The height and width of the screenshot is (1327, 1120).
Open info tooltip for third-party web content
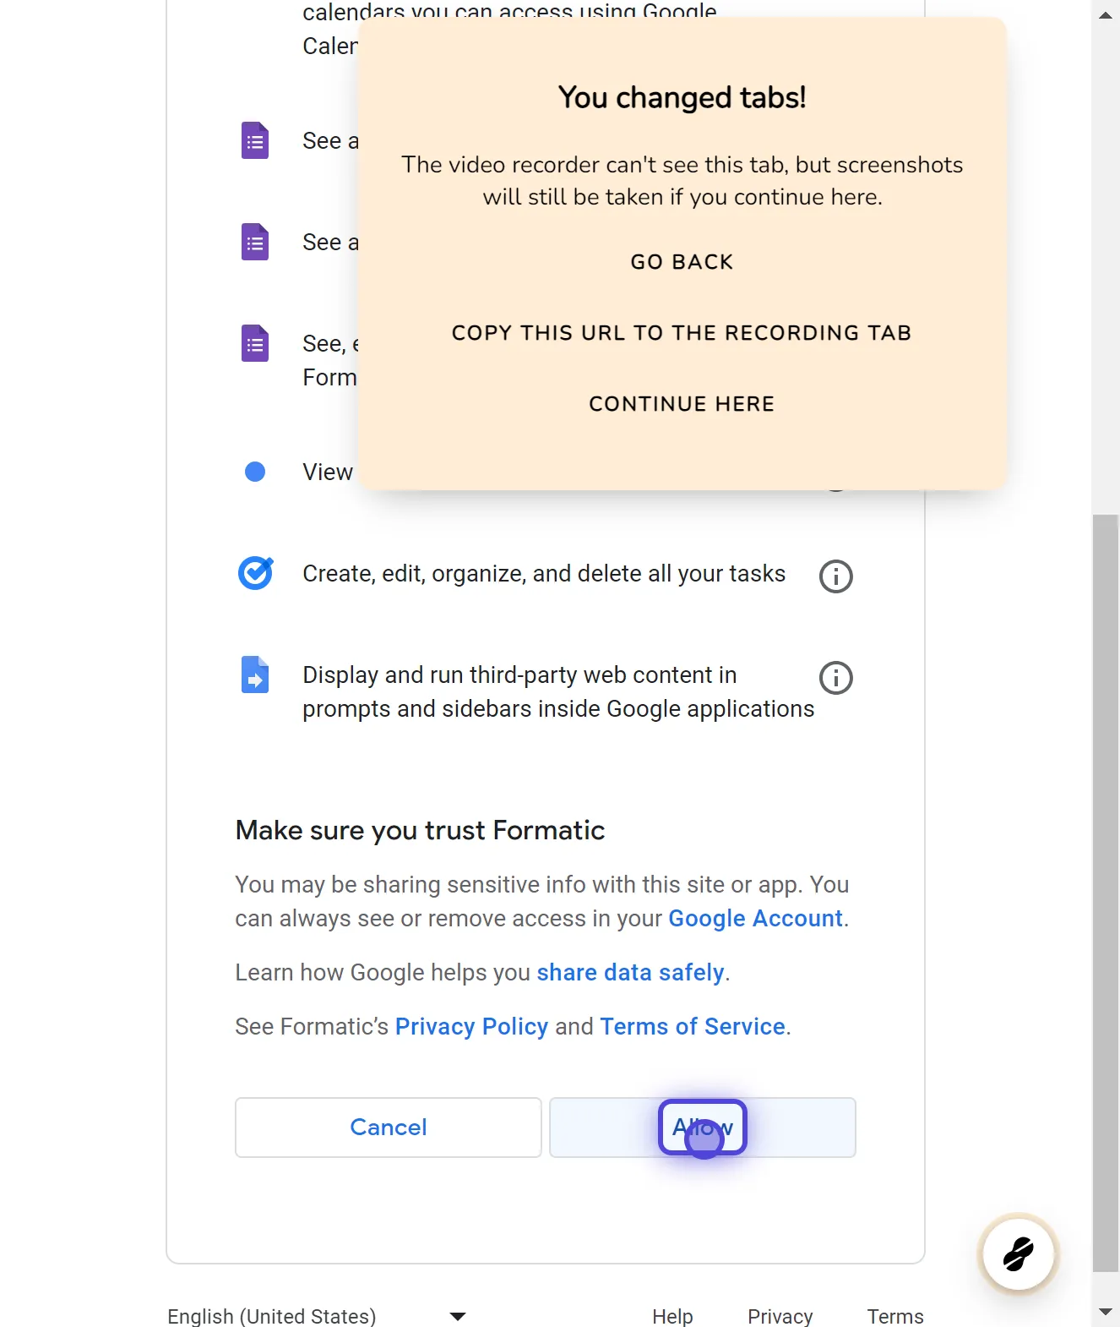[835, 677]
